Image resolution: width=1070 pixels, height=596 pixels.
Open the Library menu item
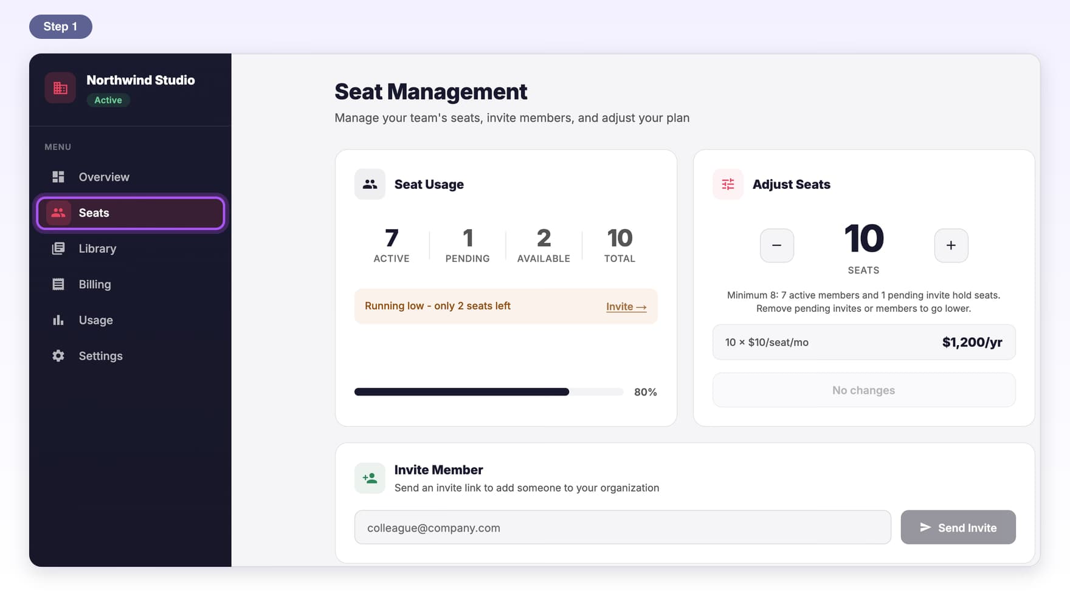tap(131, 248)
